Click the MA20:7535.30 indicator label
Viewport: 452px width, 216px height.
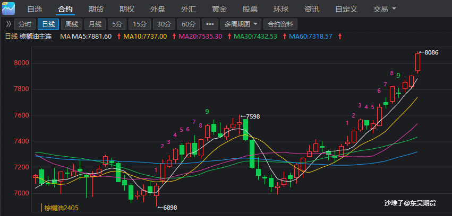[x=200, y=37]
